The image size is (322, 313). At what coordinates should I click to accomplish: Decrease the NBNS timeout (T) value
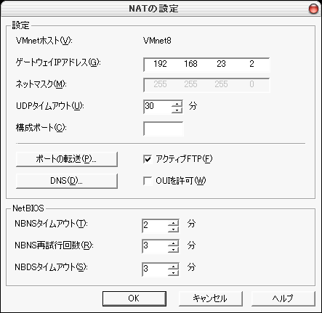pyautogui.click(x=173, y=229)
